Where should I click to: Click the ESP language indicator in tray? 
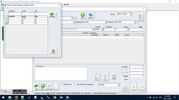coord(160,97)
